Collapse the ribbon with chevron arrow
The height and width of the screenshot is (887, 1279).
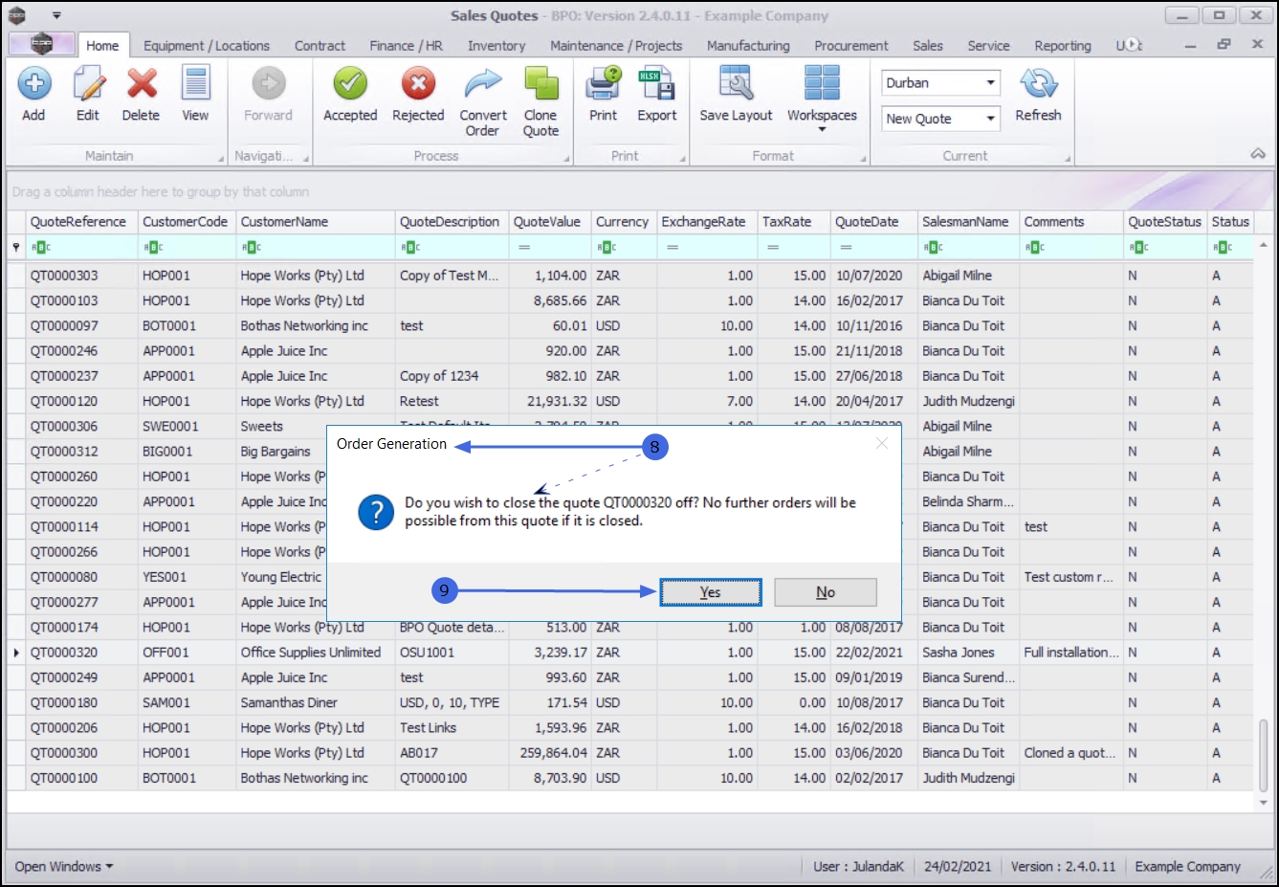1258,154
